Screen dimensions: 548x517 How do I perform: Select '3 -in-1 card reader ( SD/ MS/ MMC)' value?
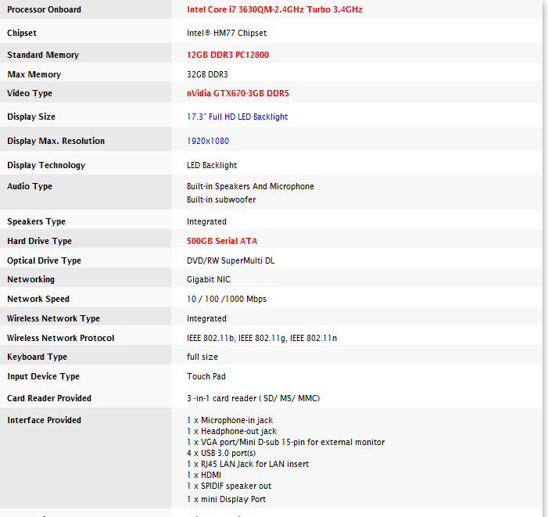253,398
